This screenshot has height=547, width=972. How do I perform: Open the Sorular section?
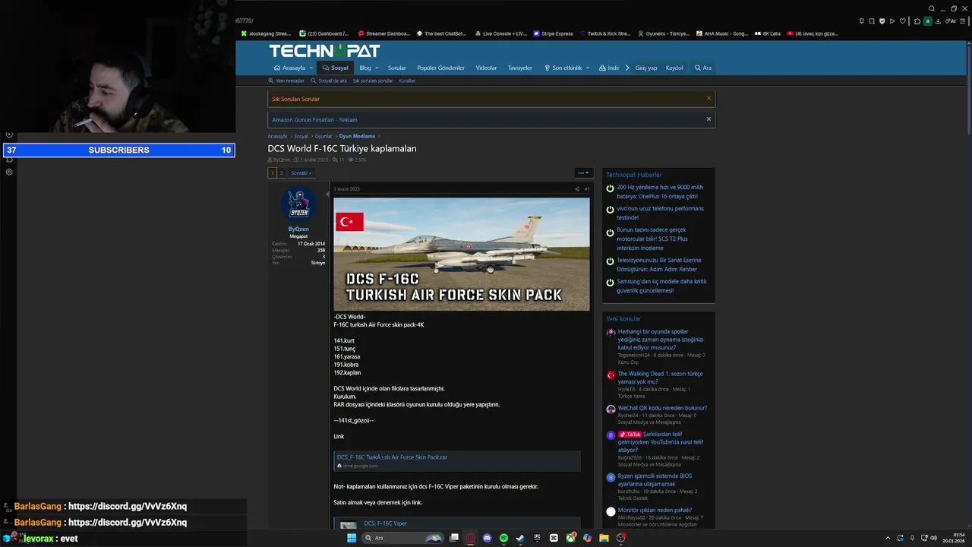[x=396, y=68]
